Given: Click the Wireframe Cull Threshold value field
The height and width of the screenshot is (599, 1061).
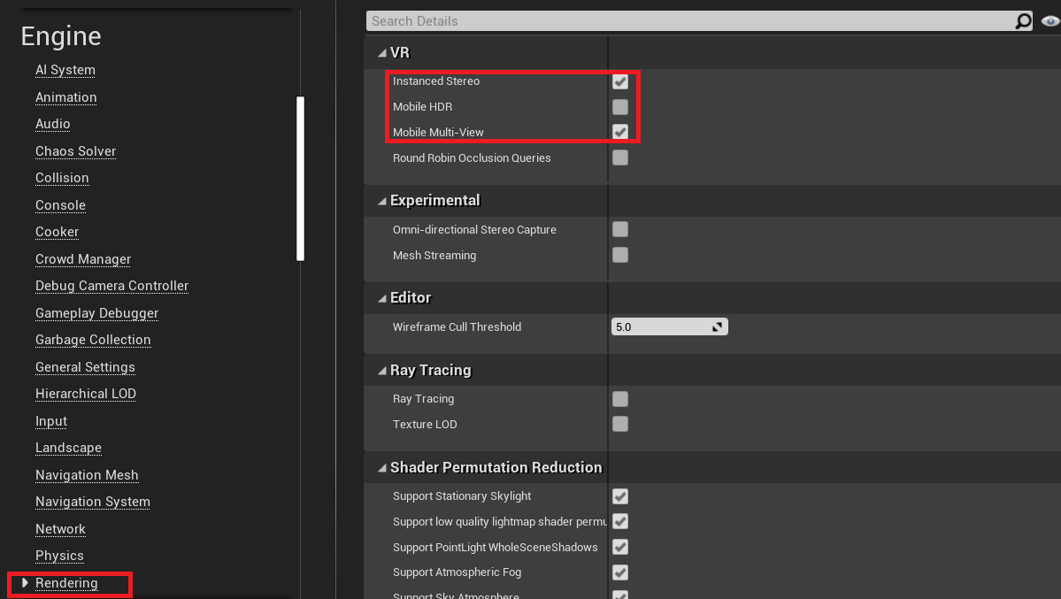Looking at the screenshot, I should (660, 326).
